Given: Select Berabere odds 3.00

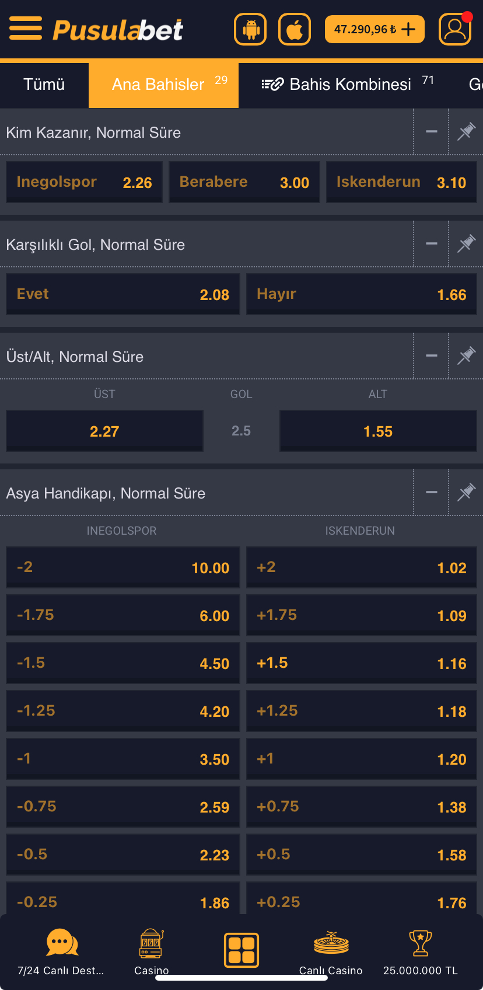Looking at the screenshot, I should [x=244, y=183].
